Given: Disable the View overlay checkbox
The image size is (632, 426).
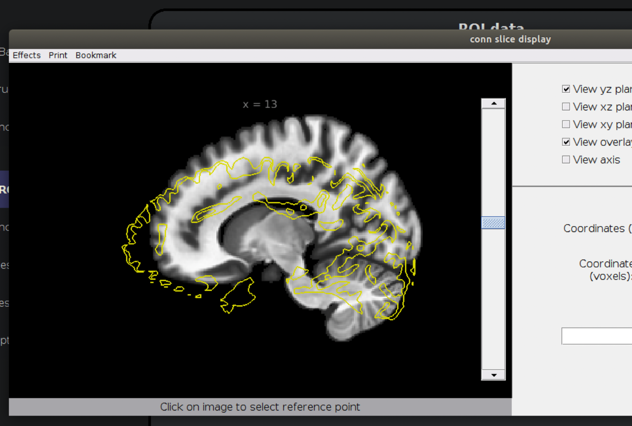Looking at the screenshot, I should 566,142.
